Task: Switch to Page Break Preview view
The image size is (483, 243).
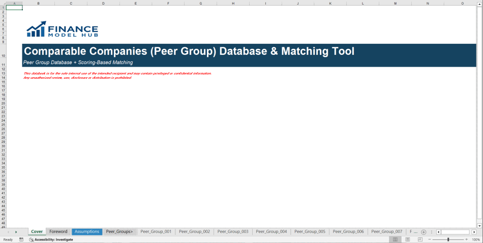Action: coord(420,239)
